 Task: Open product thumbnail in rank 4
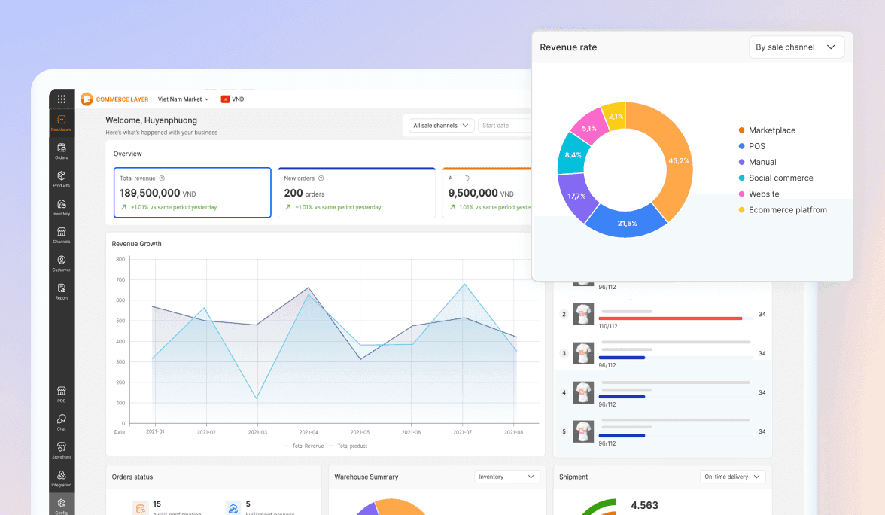tap(584, 392)
